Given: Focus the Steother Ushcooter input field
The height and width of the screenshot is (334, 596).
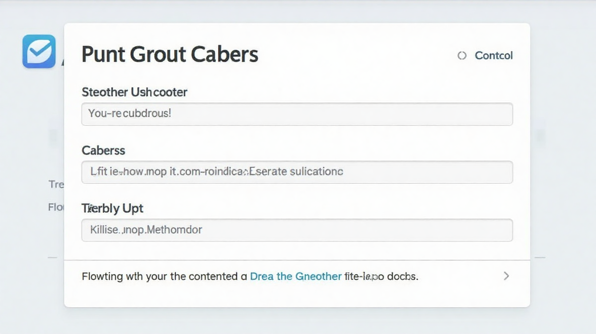Looking at the screenshot, I should pyautogui.click(x=297, y=114).
